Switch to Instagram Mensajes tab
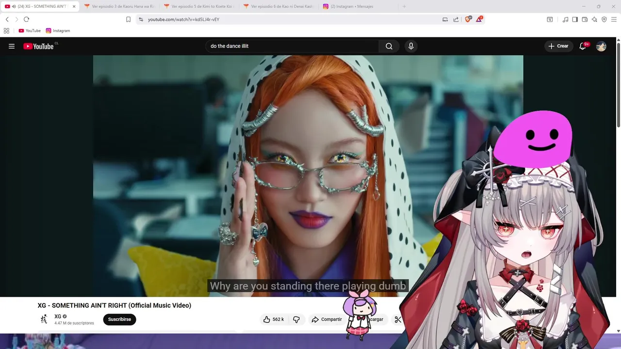Screen dimensions: 621x349 pos(358,6)
